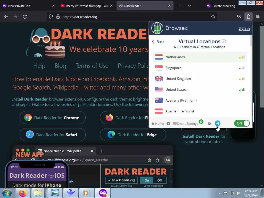Image resolution: width=264 pixels, height=198 pixels.
Task: Select the Dark Reader tab
Action: (x=145, y=6)
